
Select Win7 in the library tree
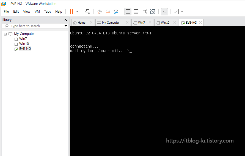pyautogui.click(x=23, y=39)
